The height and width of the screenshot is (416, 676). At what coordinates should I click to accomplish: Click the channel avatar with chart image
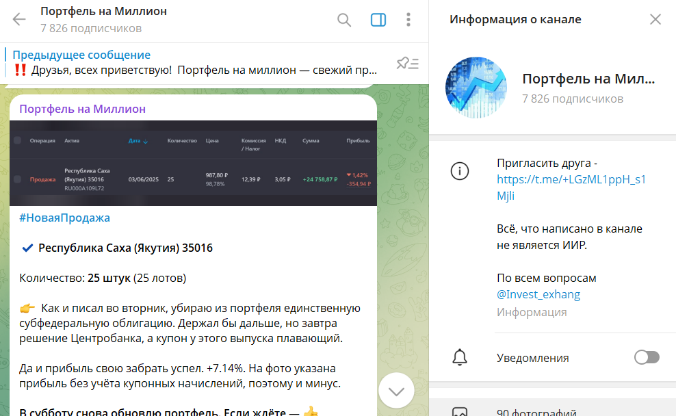pos(476,88)
